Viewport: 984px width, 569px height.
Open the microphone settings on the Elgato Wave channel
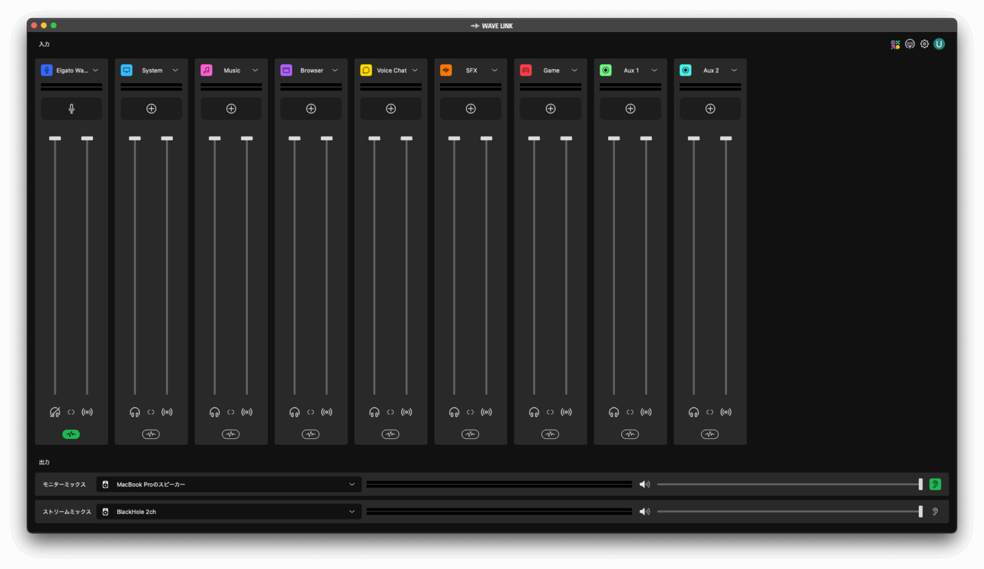71,108
